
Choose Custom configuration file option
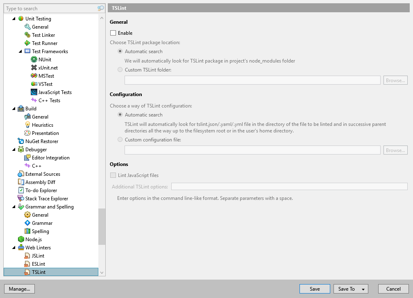(x=120, y=139)
